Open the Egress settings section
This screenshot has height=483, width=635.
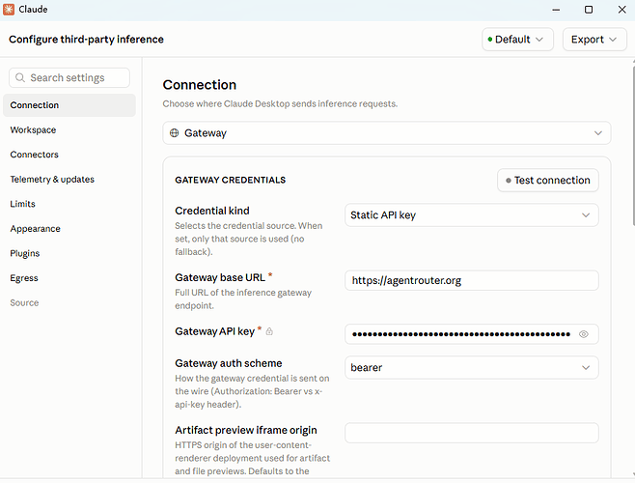click(24, 278)
